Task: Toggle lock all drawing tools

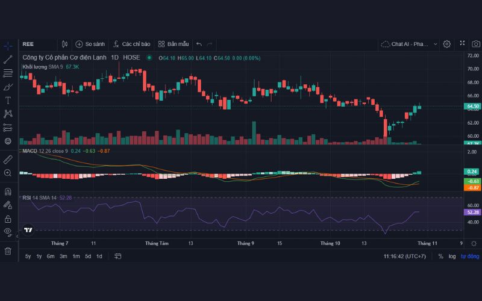Action: click(8, 218)
